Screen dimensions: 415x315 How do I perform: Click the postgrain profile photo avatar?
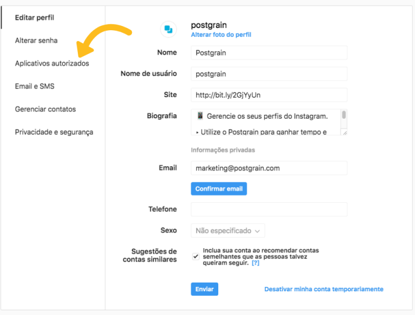pos(168,29)
